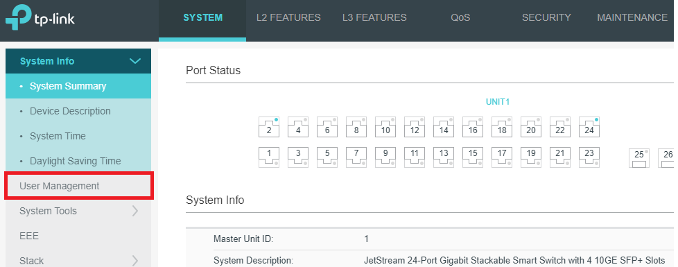Click port 5 icon

click(327, 157)
